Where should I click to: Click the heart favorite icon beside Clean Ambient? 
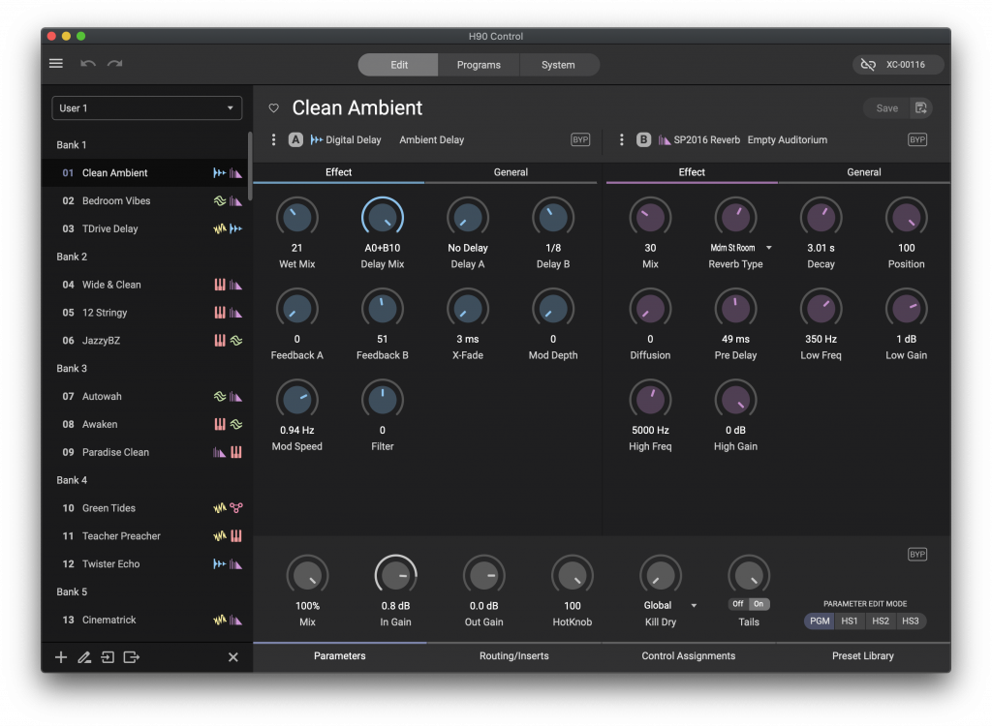[x=274, y=108]
